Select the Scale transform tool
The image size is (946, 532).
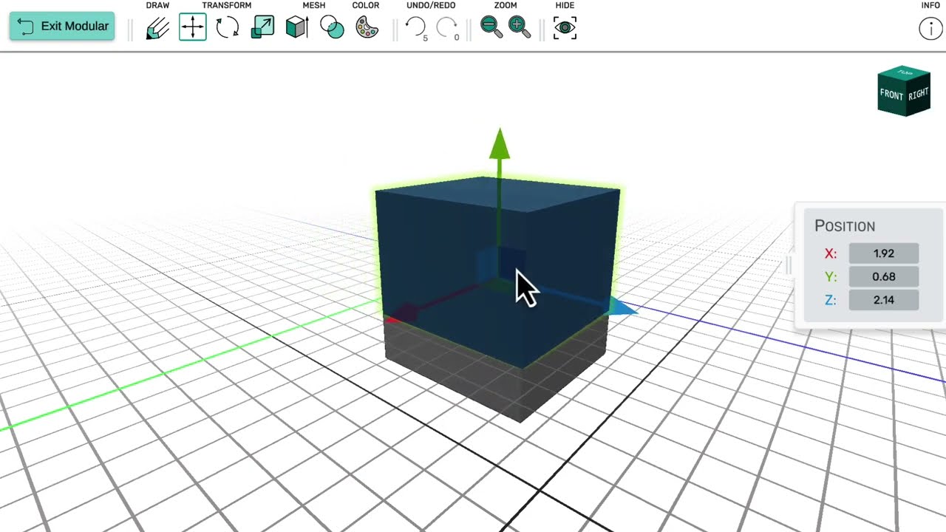tap(262, 28)
